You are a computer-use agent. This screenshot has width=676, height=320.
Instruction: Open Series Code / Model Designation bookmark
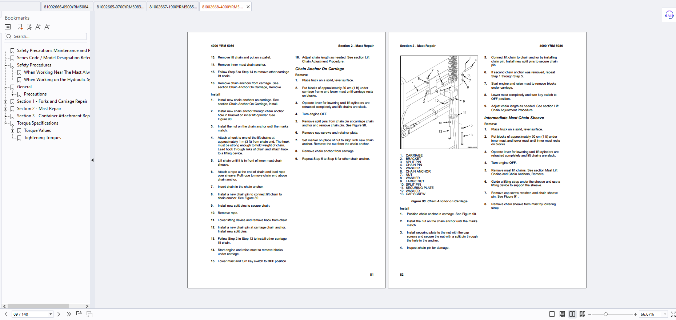53,58
